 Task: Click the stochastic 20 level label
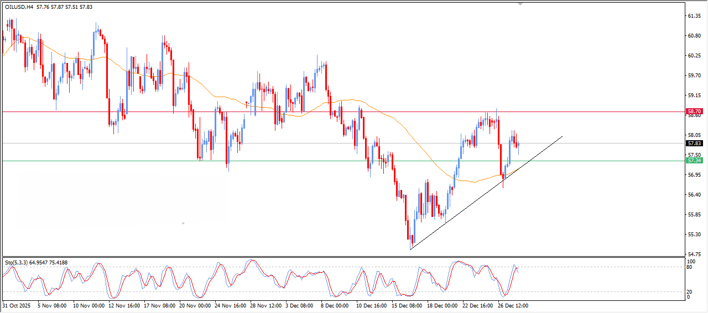pyautogui.click(x=689, y=291)
